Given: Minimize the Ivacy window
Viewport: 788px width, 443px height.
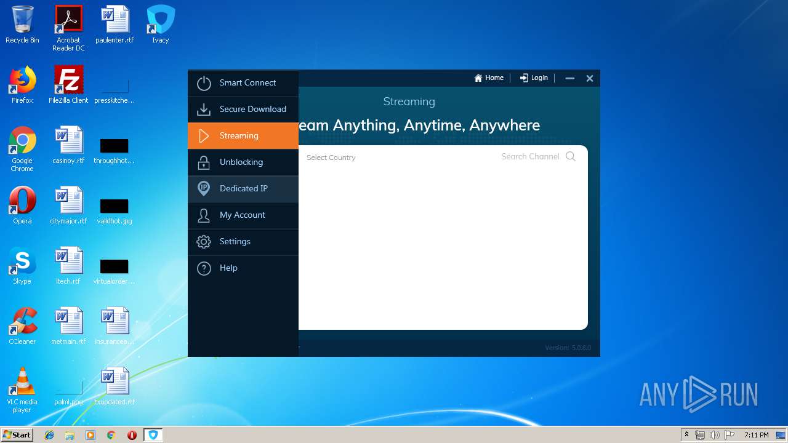Looking at the screenshot, I should pos(570,78).
